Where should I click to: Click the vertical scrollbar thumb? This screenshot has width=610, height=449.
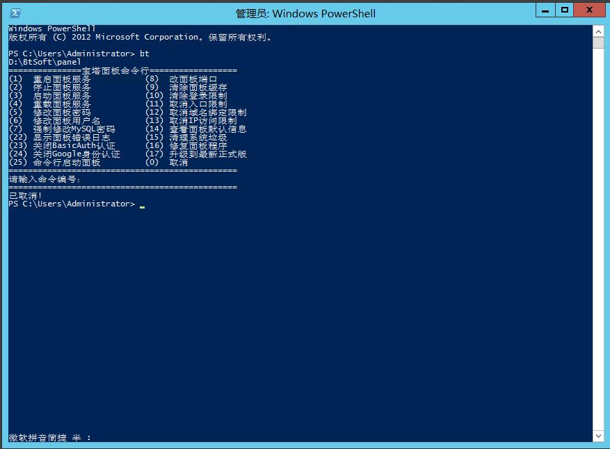point(598,43)
